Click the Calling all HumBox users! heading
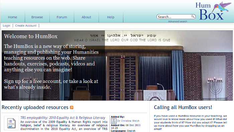The image size is (234, 132). tap(183, 107)
